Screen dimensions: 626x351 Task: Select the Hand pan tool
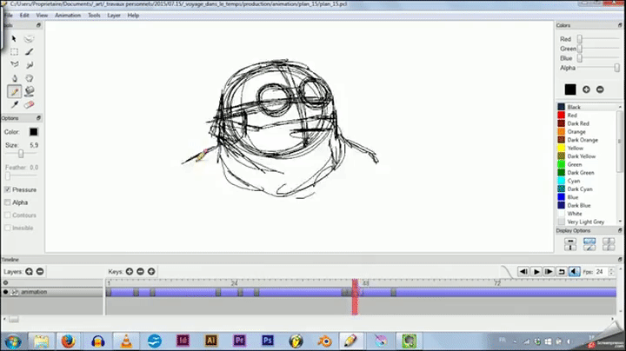pyautogui.click(x=30, y=78)
